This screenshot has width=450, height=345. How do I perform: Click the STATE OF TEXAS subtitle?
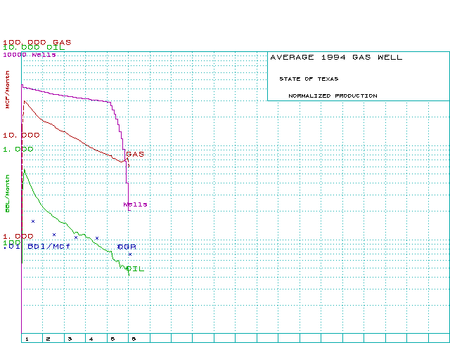click(x=309, y=79)
